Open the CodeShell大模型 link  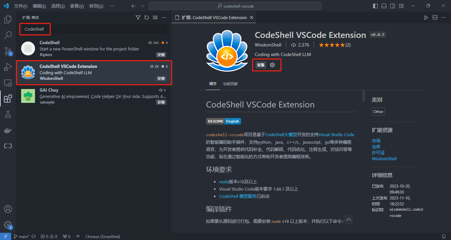[x=281, y=135]
